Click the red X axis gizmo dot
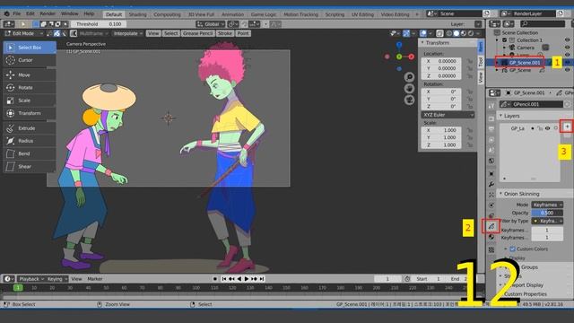Screen dimensions: 574x323 click(x=411, y=57)
